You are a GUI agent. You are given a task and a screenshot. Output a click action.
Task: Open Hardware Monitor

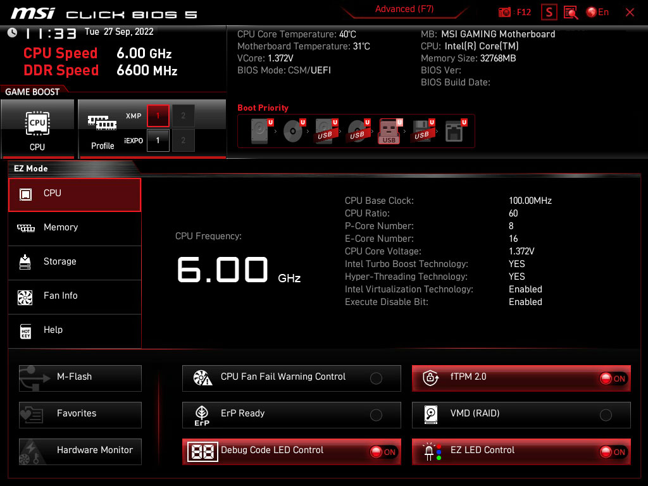click(80, 451)
